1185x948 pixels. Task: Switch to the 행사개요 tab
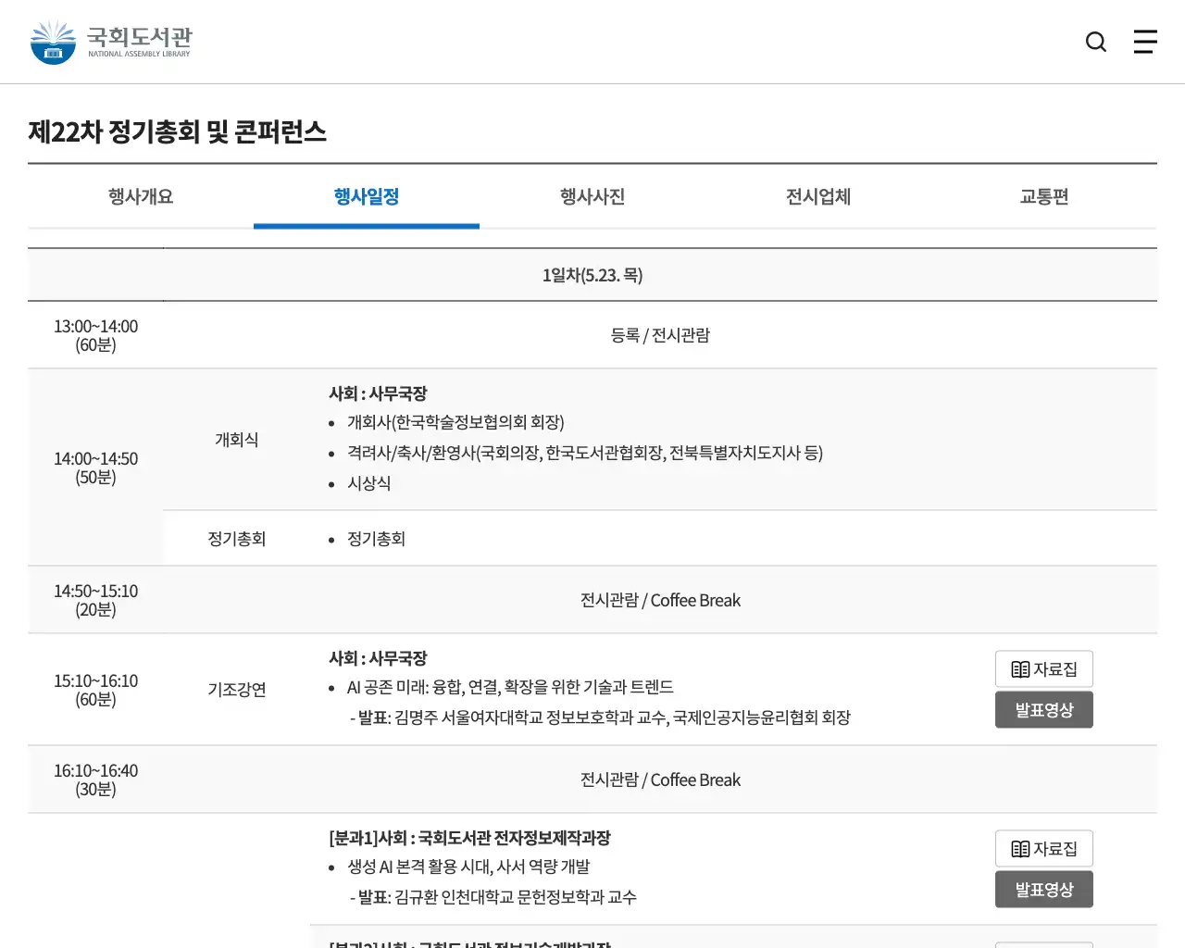pos(139,196)
